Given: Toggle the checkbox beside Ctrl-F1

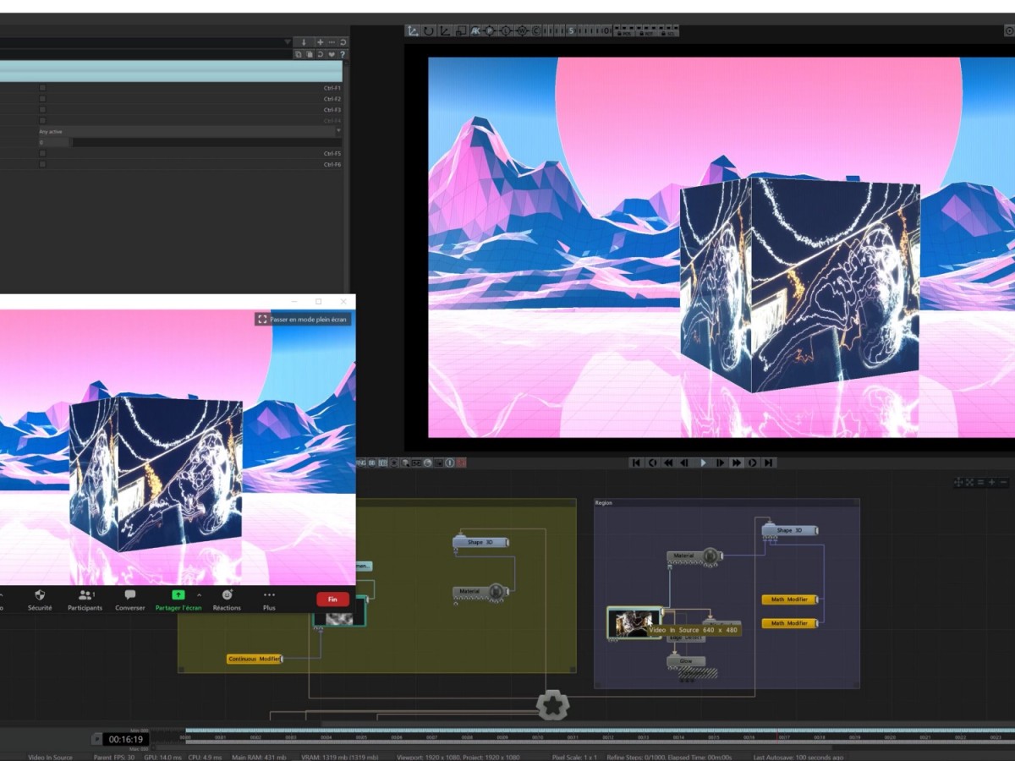Looking at the screenshot, I should pyautogui.click(x=42, y=88).
